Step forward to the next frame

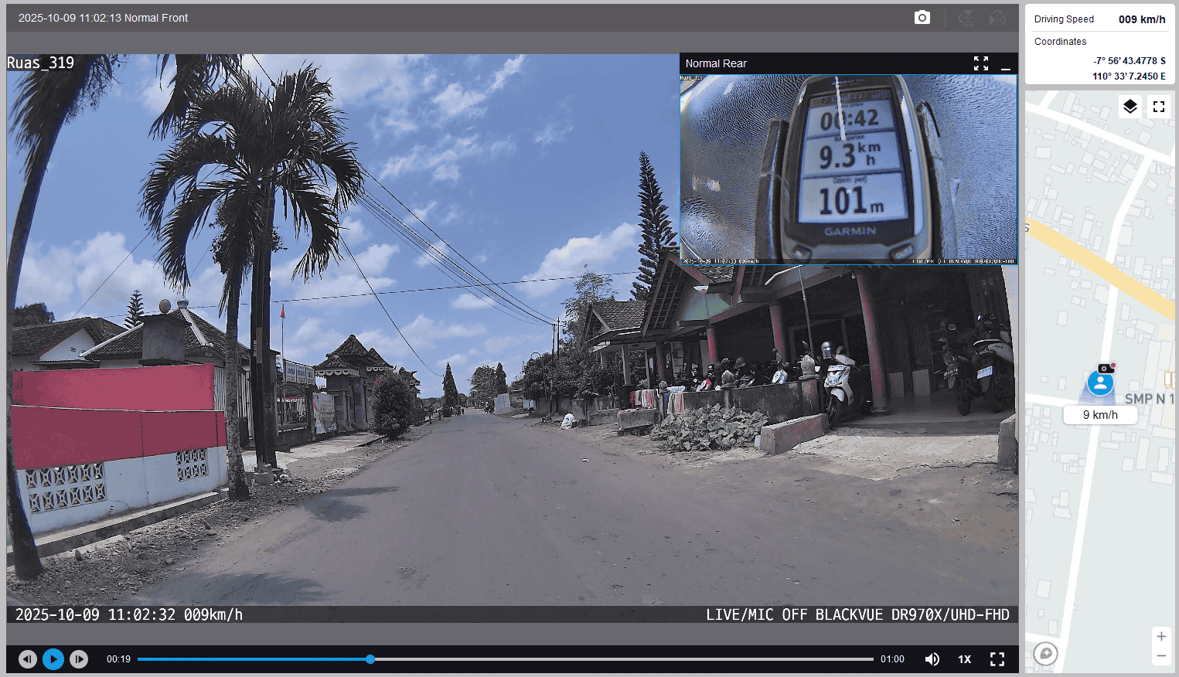(x=79, y=659)
